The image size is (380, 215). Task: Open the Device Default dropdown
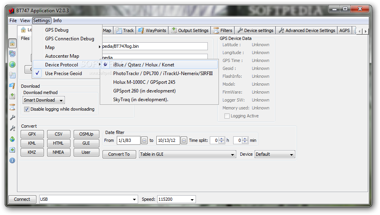pos(275,154)
